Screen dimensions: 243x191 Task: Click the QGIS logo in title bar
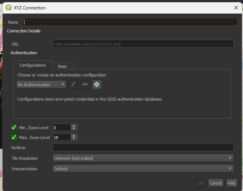pos(9,8)
